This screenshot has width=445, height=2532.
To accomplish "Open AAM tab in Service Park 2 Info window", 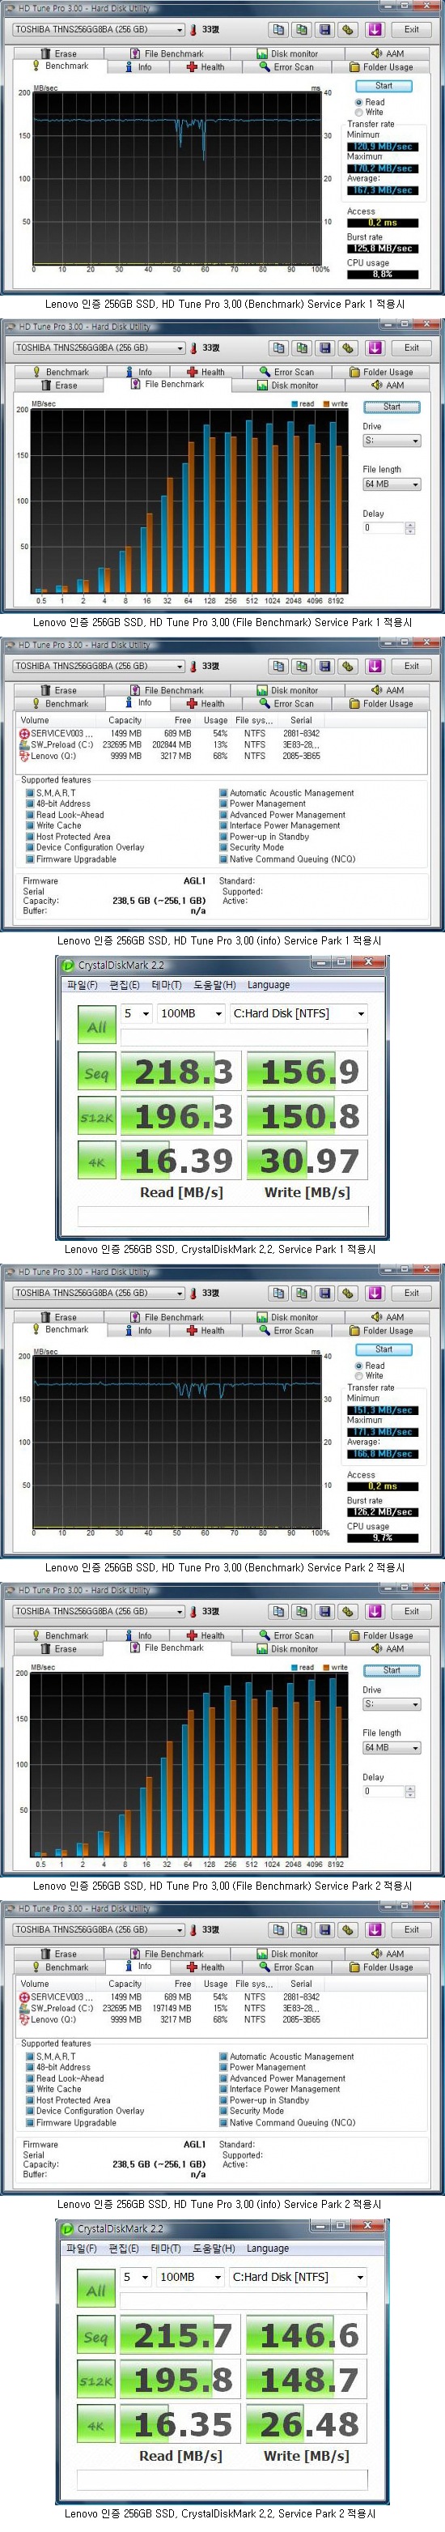I will point(388,1955).
